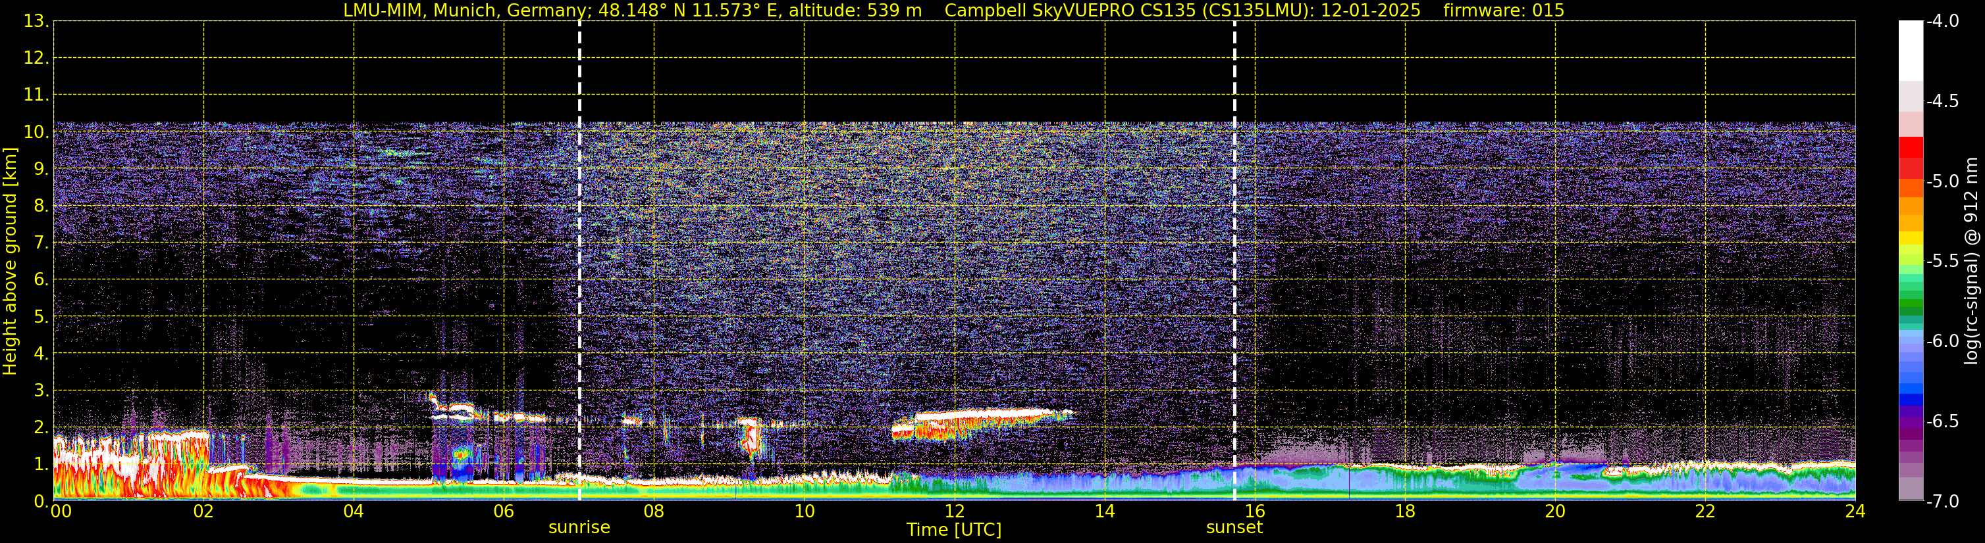Click the sunrise label below the axis

point(579,528)
